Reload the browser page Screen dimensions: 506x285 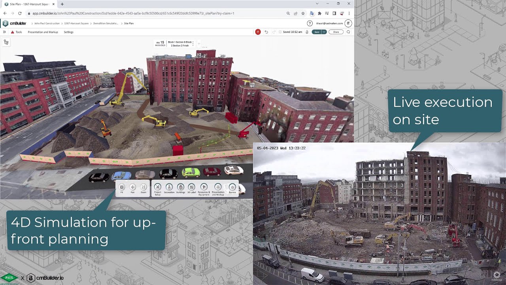20,13
